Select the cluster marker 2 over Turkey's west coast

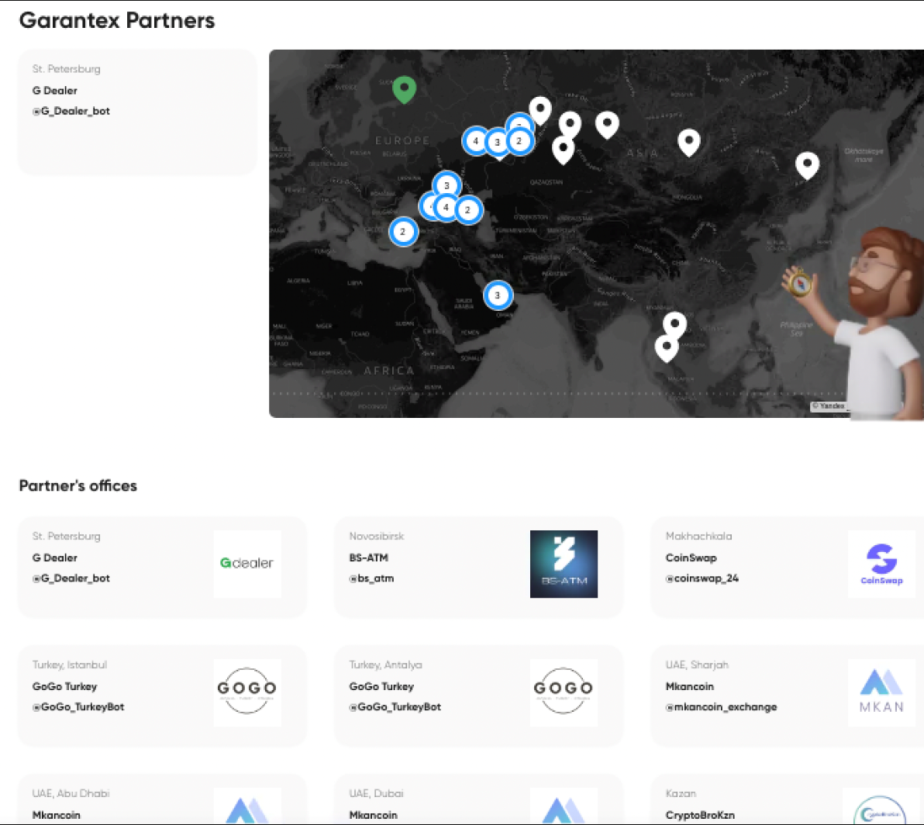(403, 232)
